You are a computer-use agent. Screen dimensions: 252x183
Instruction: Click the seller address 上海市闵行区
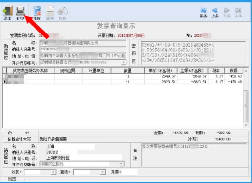click(58, 158)
